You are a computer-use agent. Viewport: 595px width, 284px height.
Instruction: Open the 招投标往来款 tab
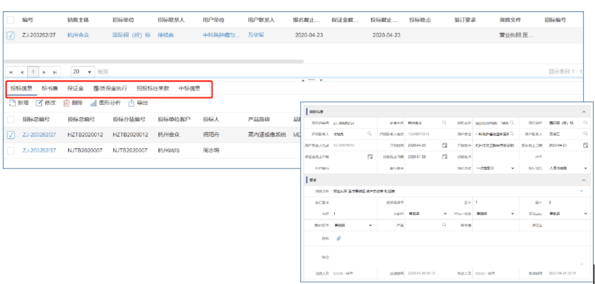(x=153, y=89)
